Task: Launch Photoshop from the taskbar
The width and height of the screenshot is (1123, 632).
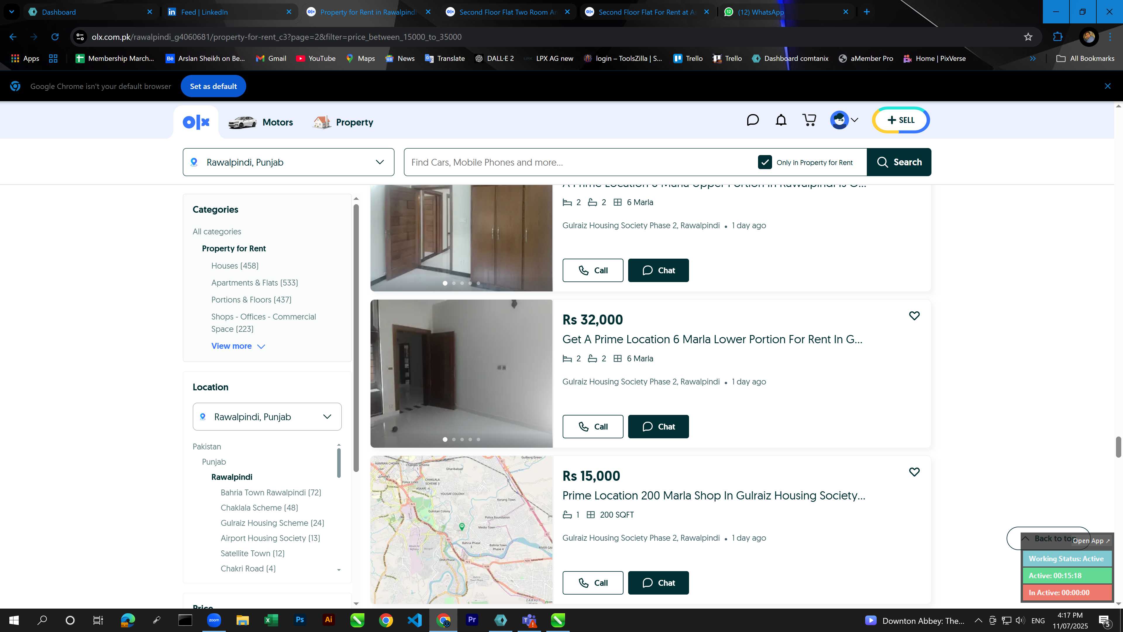Action: 299,620
